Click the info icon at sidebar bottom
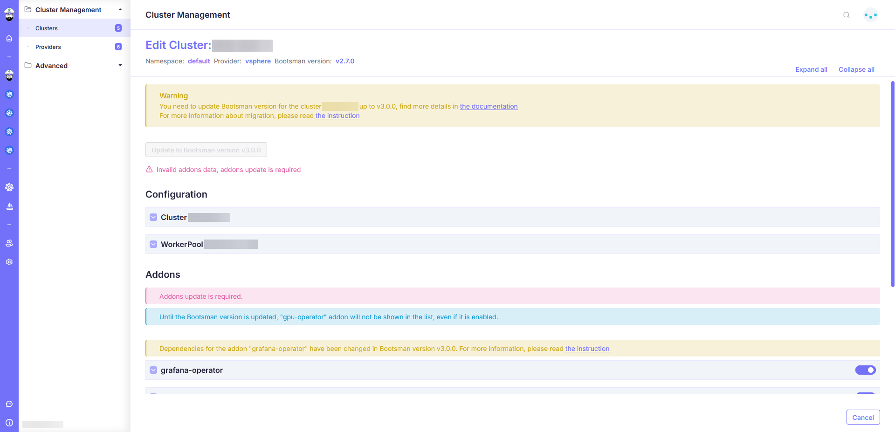Screen dimensions: 895x432 [9, 423]
